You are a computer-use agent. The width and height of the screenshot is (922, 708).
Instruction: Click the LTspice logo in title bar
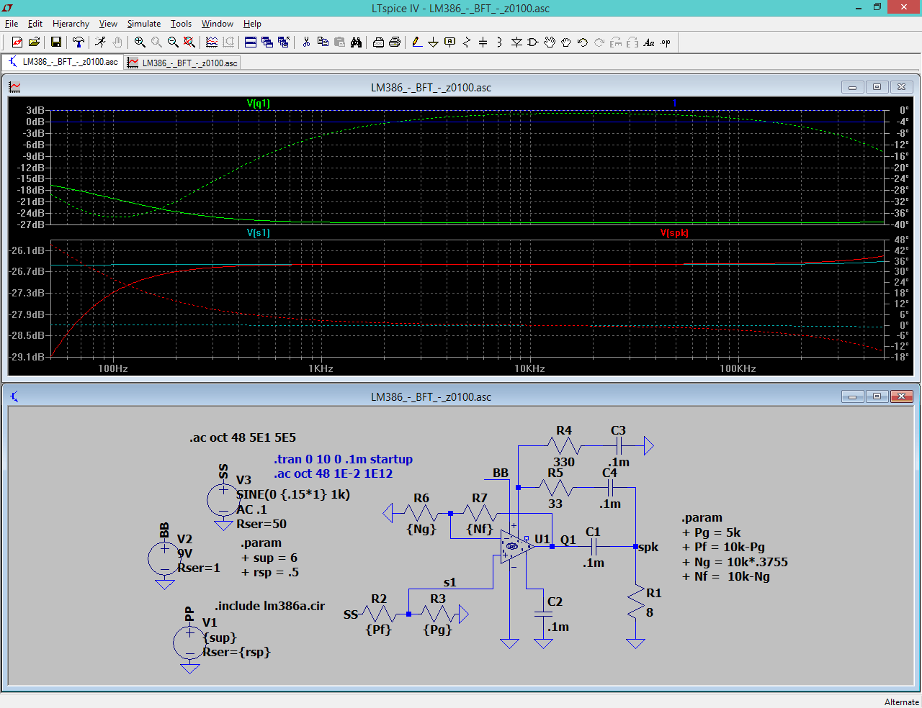click(x=8, y=8)
